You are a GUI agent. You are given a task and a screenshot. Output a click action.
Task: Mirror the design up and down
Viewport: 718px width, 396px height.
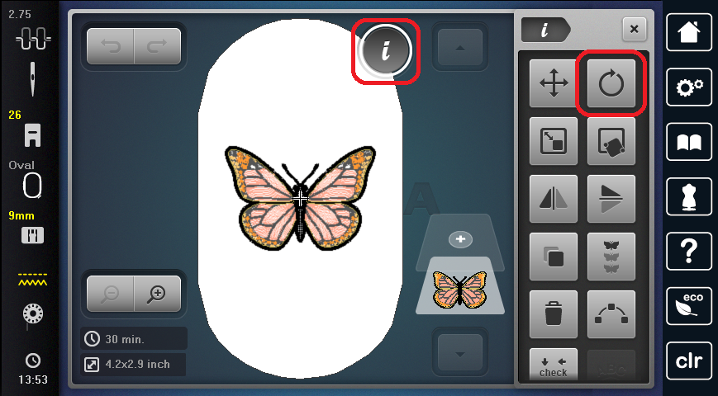611,199
